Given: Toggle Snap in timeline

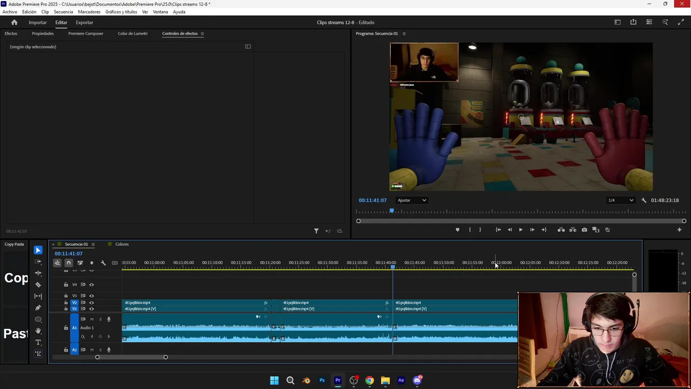Looking at the screenshot, I should coord(69,263).
